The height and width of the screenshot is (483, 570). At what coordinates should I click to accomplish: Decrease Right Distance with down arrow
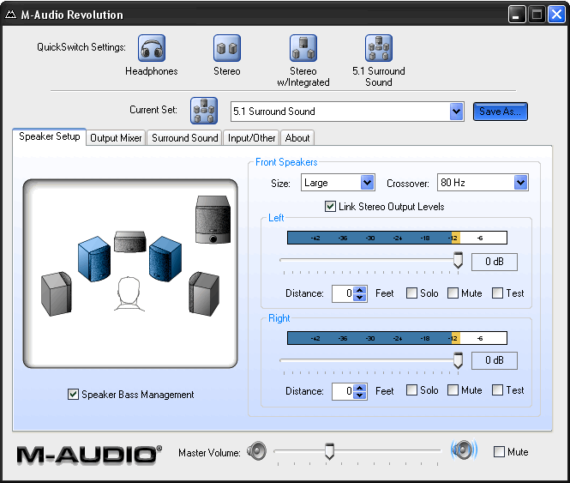coord(359,395)
